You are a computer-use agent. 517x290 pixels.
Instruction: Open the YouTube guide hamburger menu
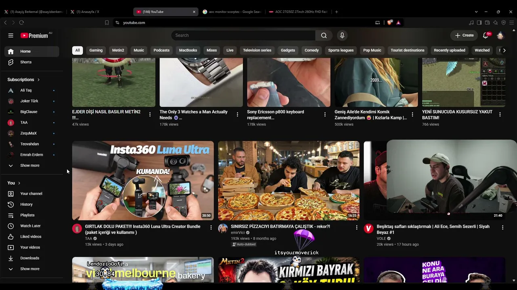tap(11, 35)
